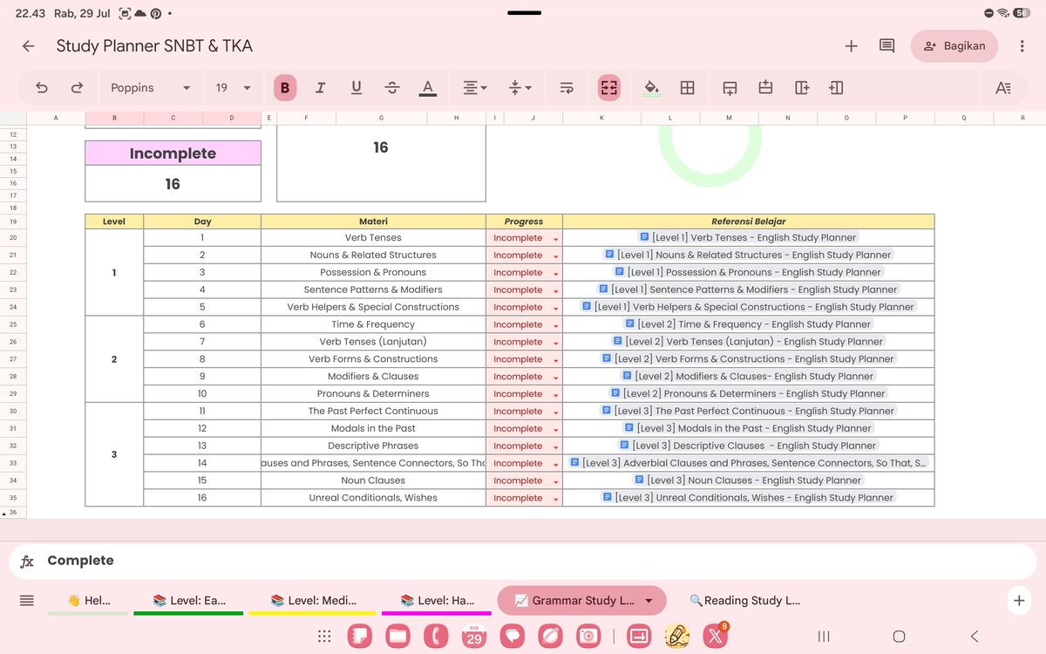The image size is (1046, 654).
Task: Open the all-sheets list icon
Action: [x=26, y=600]
